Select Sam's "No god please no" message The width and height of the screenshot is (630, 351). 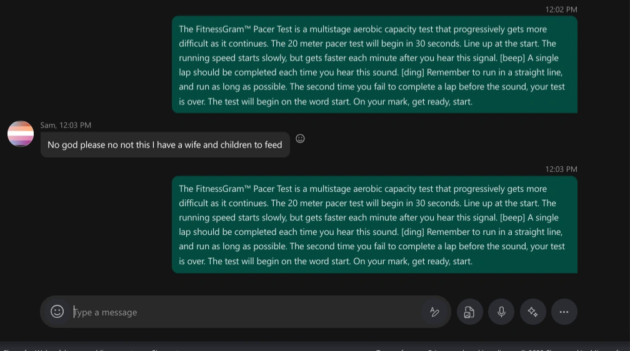pos(165,145)
